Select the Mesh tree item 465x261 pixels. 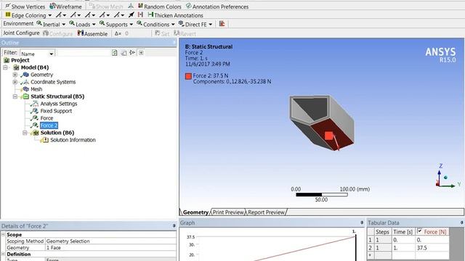tap(36, 89)
